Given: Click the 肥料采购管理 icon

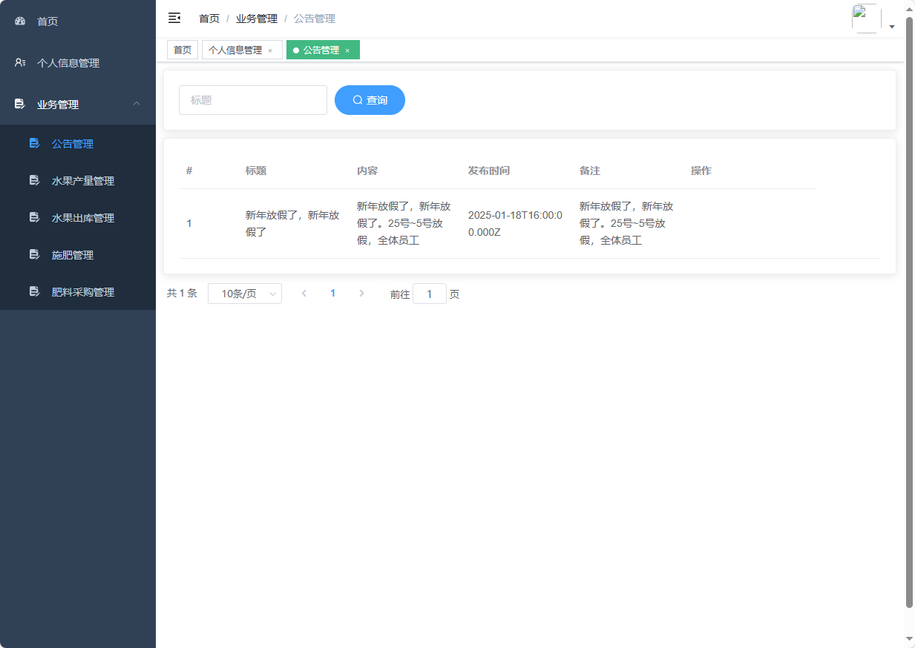Looking at the screenshot, I should click(34, 291).
